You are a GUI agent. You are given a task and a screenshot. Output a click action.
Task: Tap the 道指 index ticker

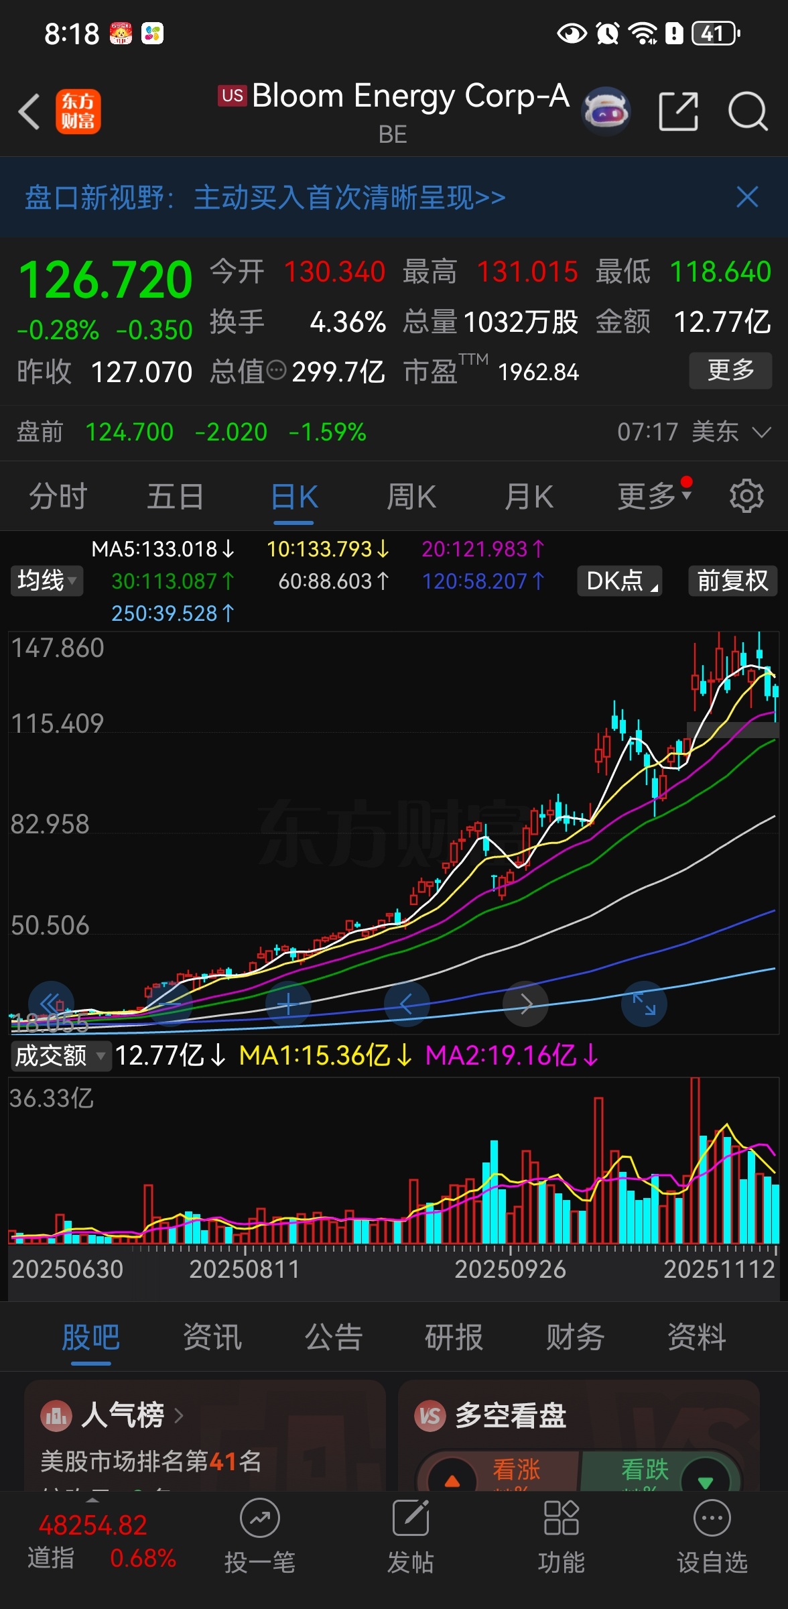pos(101,1541)
